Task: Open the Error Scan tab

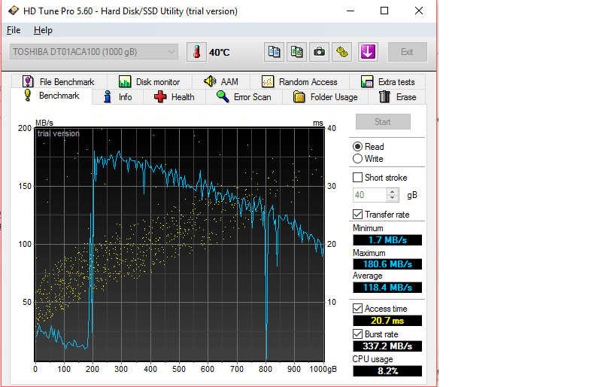Action: [x=244, y=97]
